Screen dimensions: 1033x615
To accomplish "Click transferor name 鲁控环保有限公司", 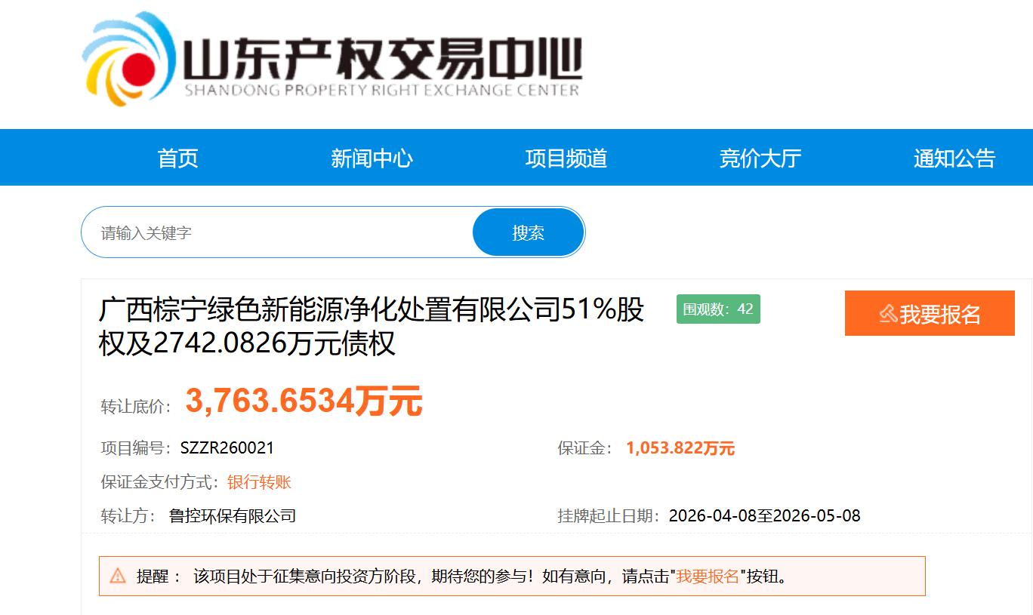I will 233,516.
